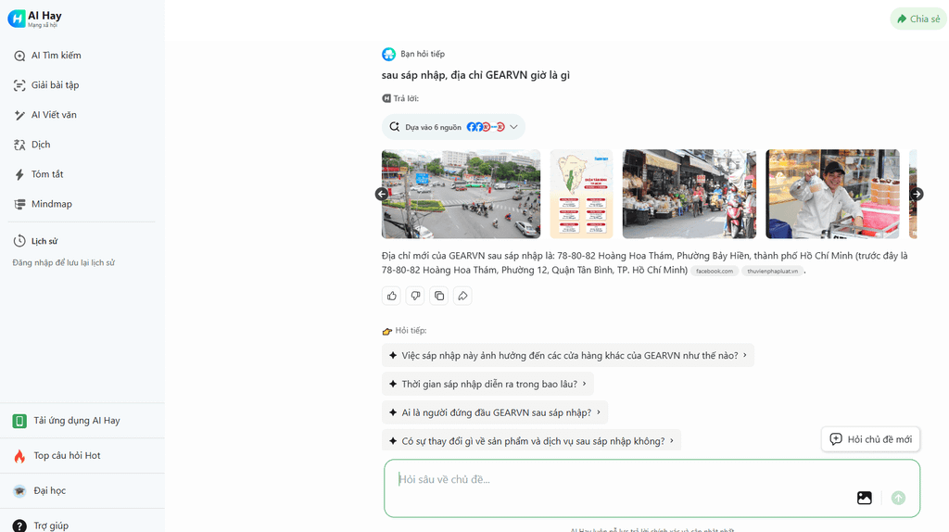The height and width of the screenshot is (532, 949).
Task: Click the magnifier icon in sources pill
Action: pyautogui.click(x=395, y=127)
